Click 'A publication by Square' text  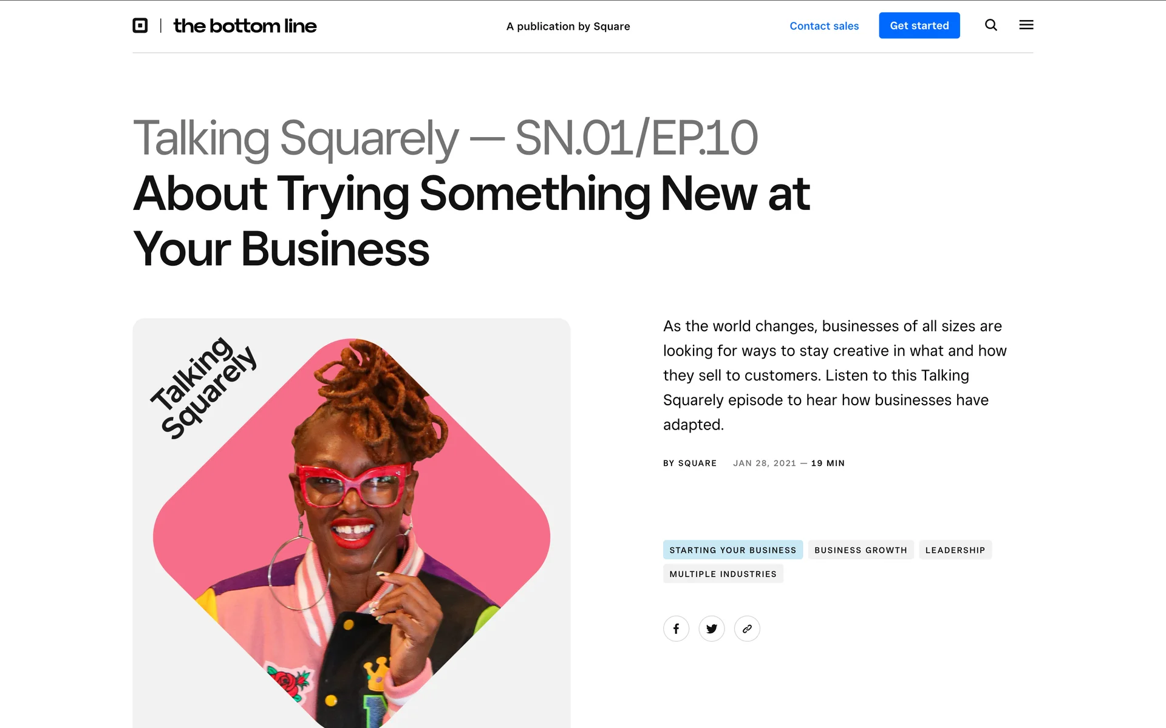[568, 26]
